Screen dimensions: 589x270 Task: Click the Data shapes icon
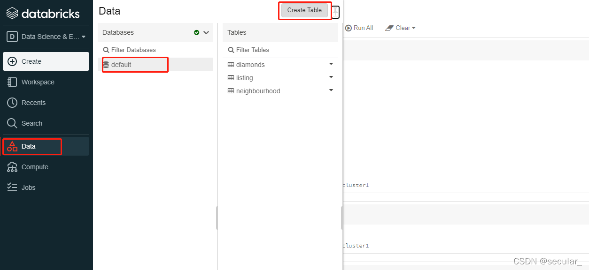(x=12, y=146)
